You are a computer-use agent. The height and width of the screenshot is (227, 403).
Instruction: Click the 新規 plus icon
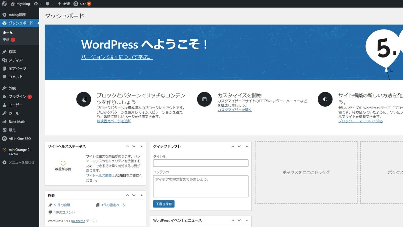point(59,4)
